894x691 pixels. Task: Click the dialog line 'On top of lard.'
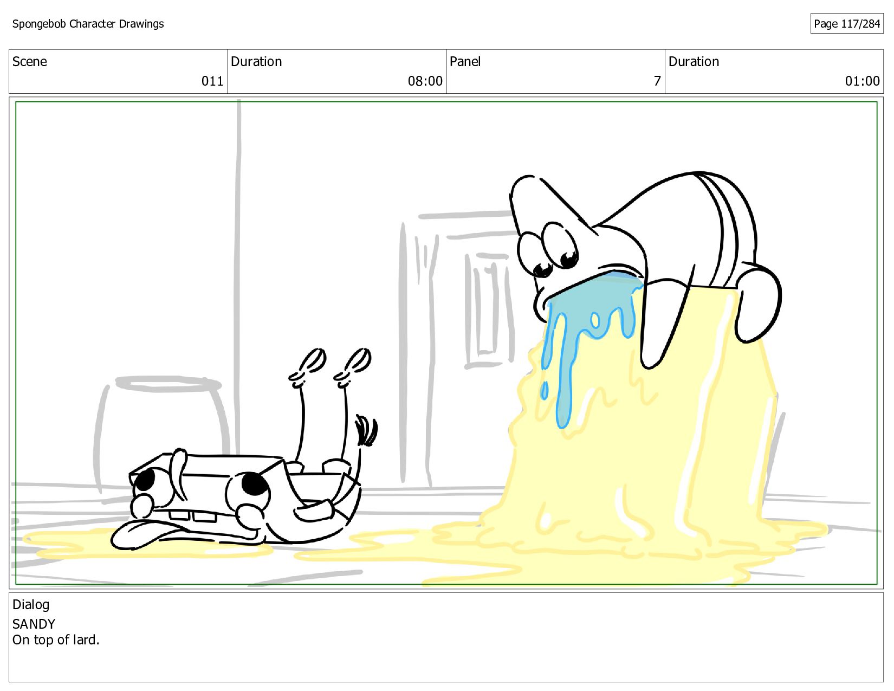coord(56,640)
